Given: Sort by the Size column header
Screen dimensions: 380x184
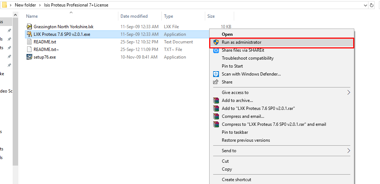Looking at the screenshot, I should [211, 16].
